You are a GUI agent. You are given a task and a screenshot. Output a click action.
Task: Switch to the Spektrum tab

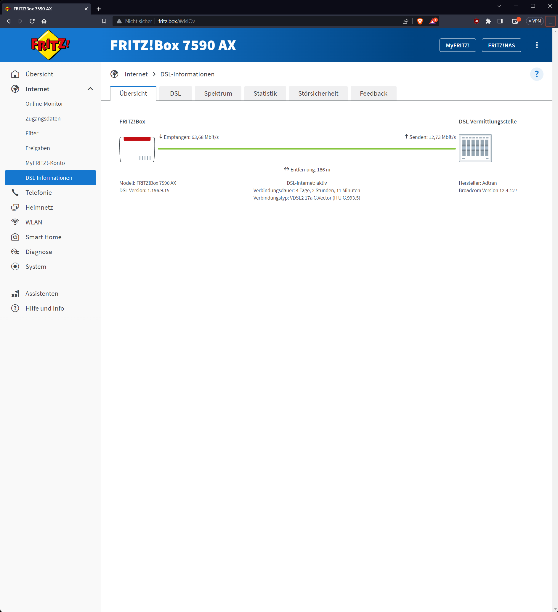[x=218, y=94]
